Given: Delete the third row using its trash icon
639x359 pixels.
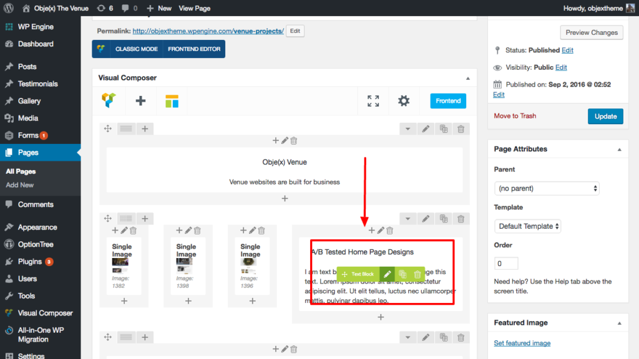Looking at the screenshot, I should click(461, 337).
